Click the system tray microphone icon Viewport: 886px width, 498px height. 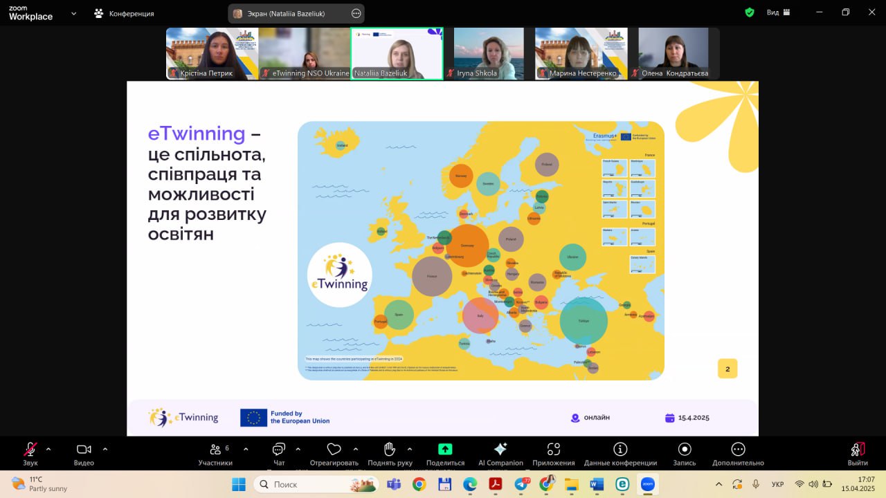756,484
